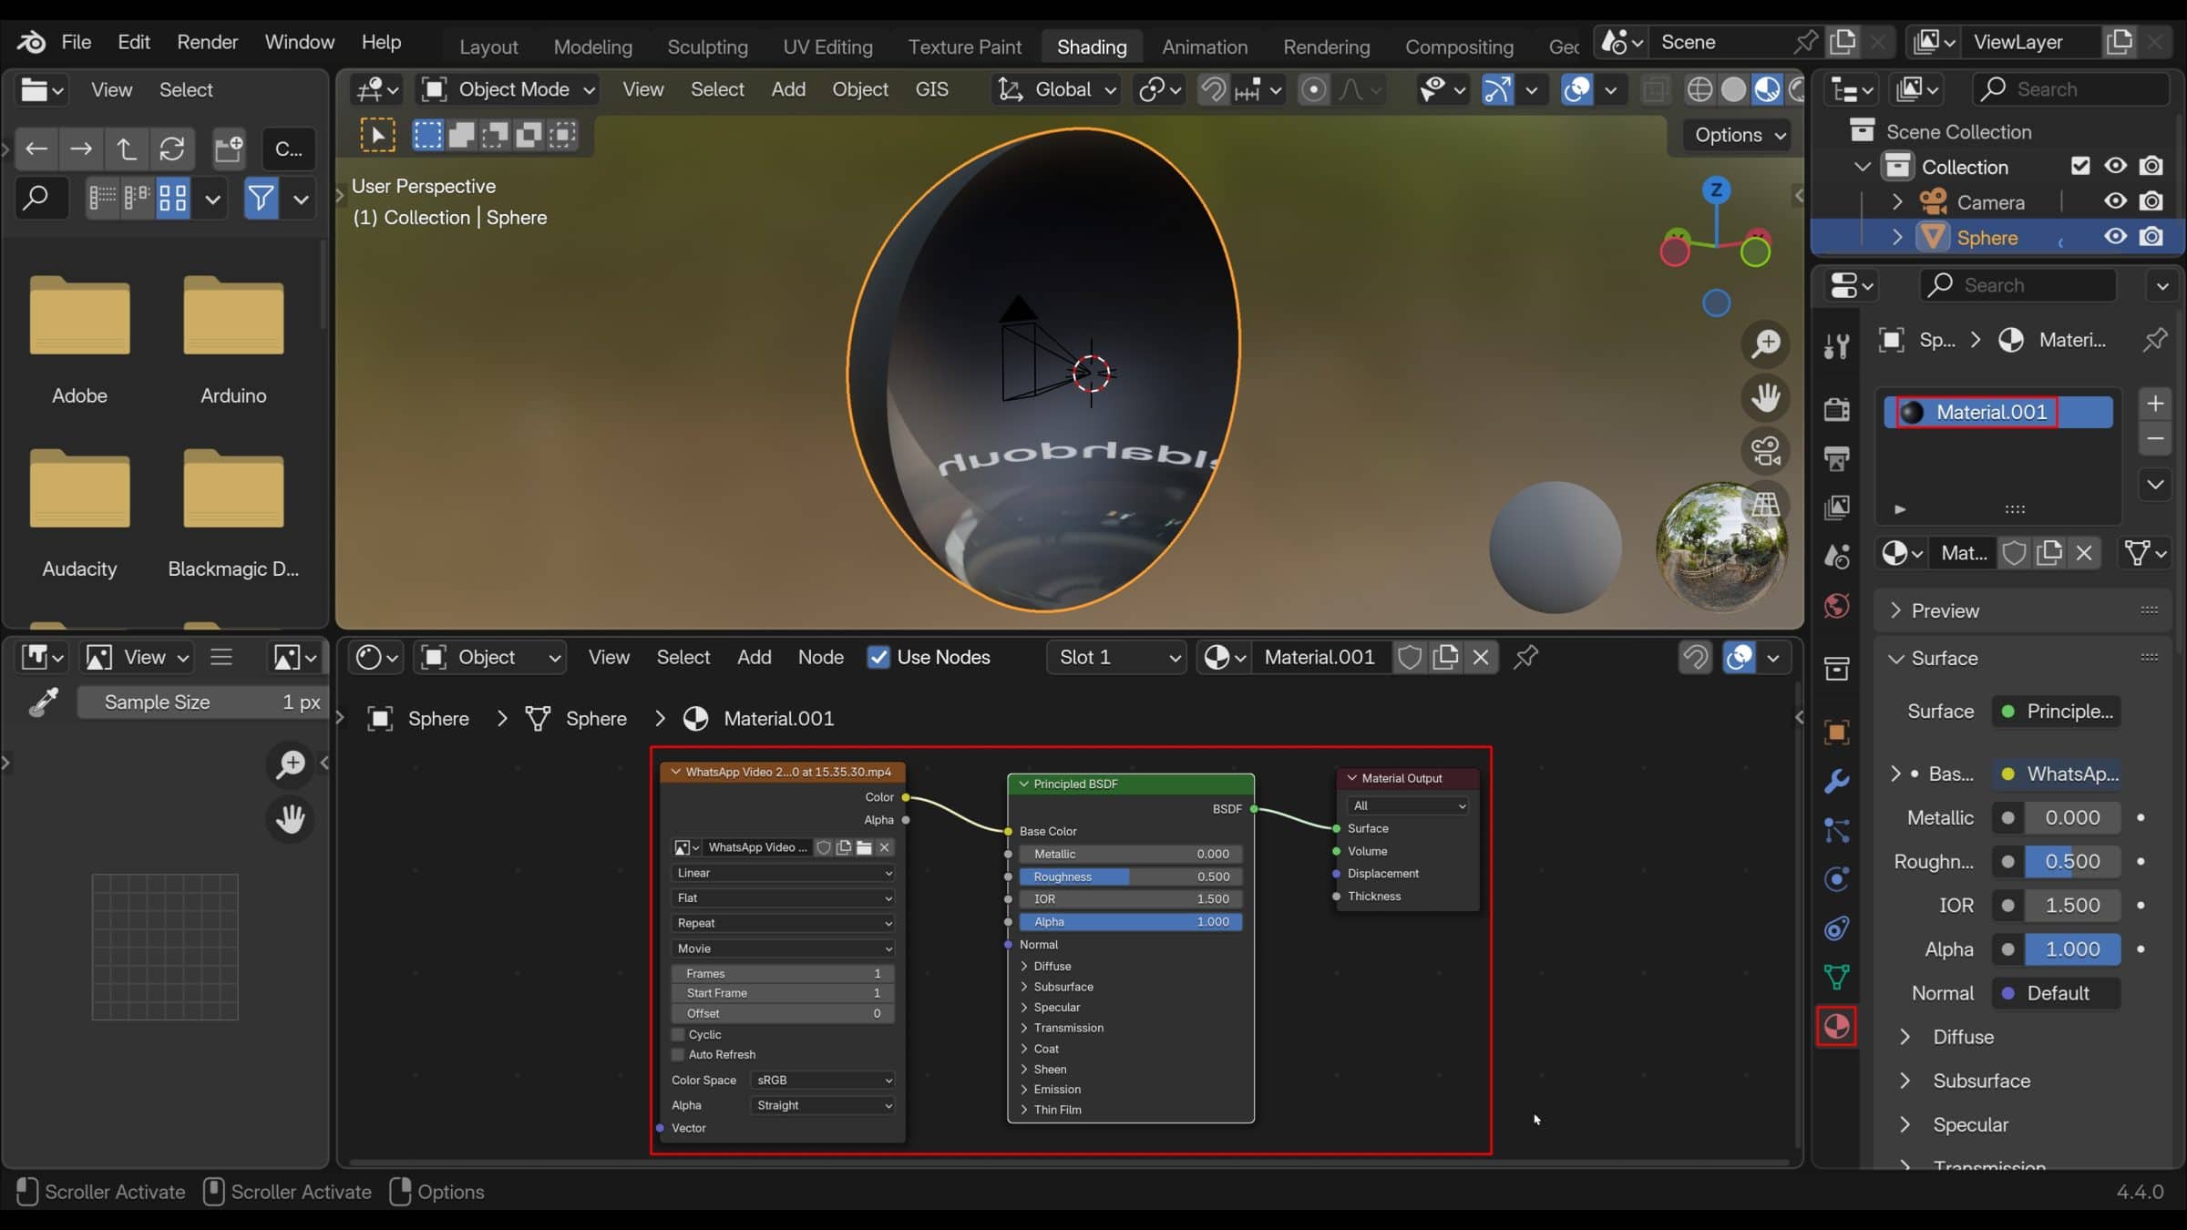Open the Output properties tab
2187x1230 pixels.
(1837, 458)
